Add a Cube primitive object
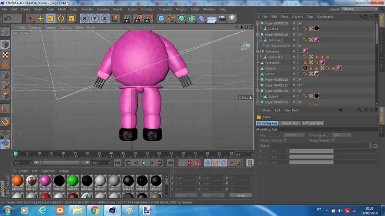 click(161, 18)
